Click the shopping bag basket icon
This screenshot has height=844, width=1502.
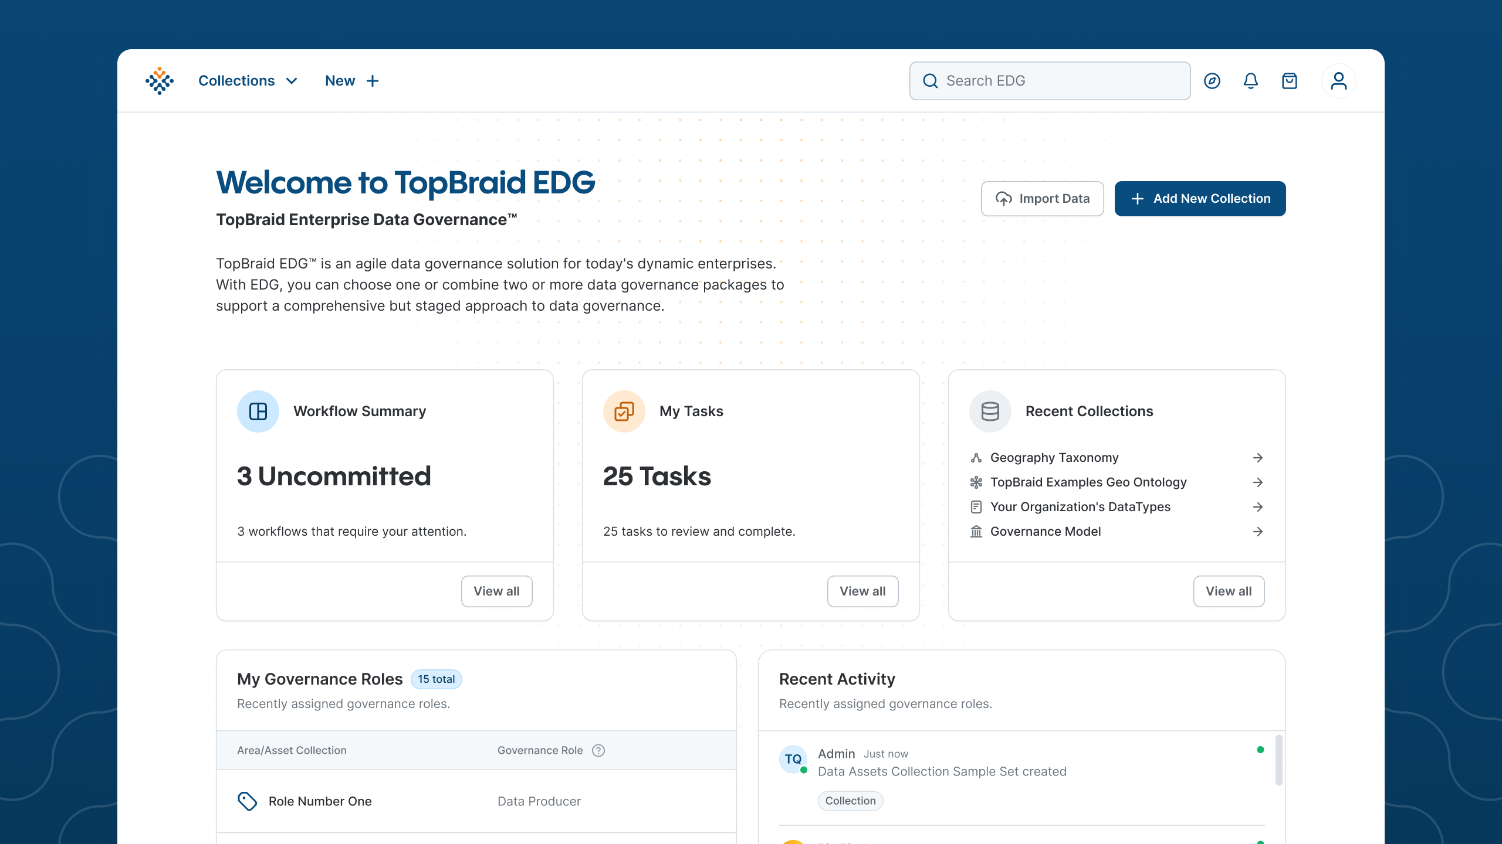(x=1290, y=81)
